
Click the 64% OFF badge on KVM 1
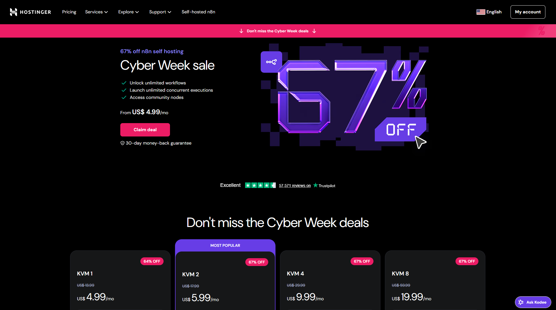pos(152,261)
